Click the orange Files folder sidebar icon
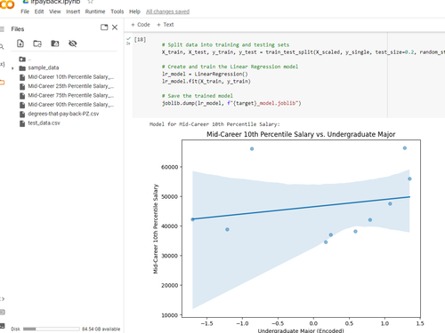This screenshot has width=445, height=333. click(2, 83)
